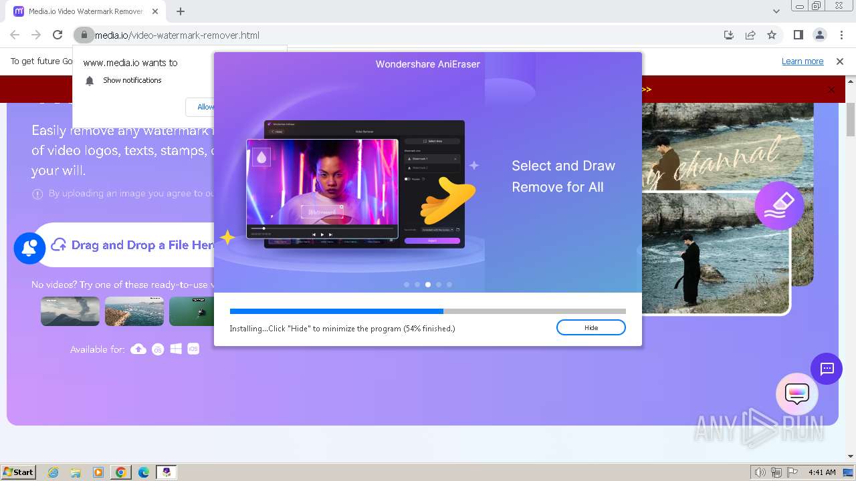This screenshot has height=481, width=856.
Task: Click the bell icon in the notification prompt
Action: coord(90,81)
